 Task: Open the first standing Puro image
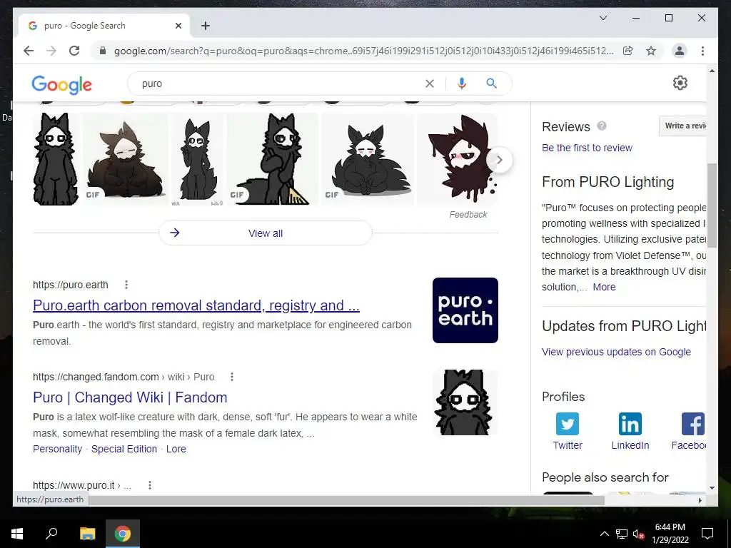pos(56,159)
